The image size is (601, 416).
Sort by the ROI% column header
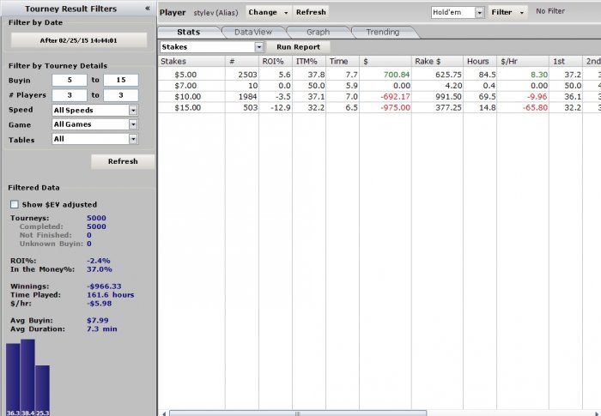click(x=276, y=61)
